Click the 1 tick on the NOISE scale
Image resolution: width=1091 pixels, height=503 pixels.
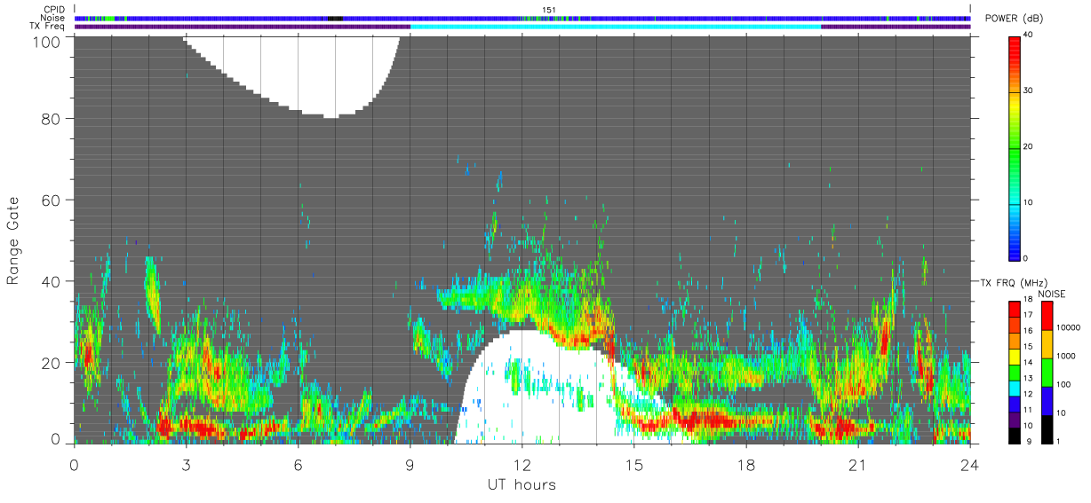click(x=1058, y=441)
